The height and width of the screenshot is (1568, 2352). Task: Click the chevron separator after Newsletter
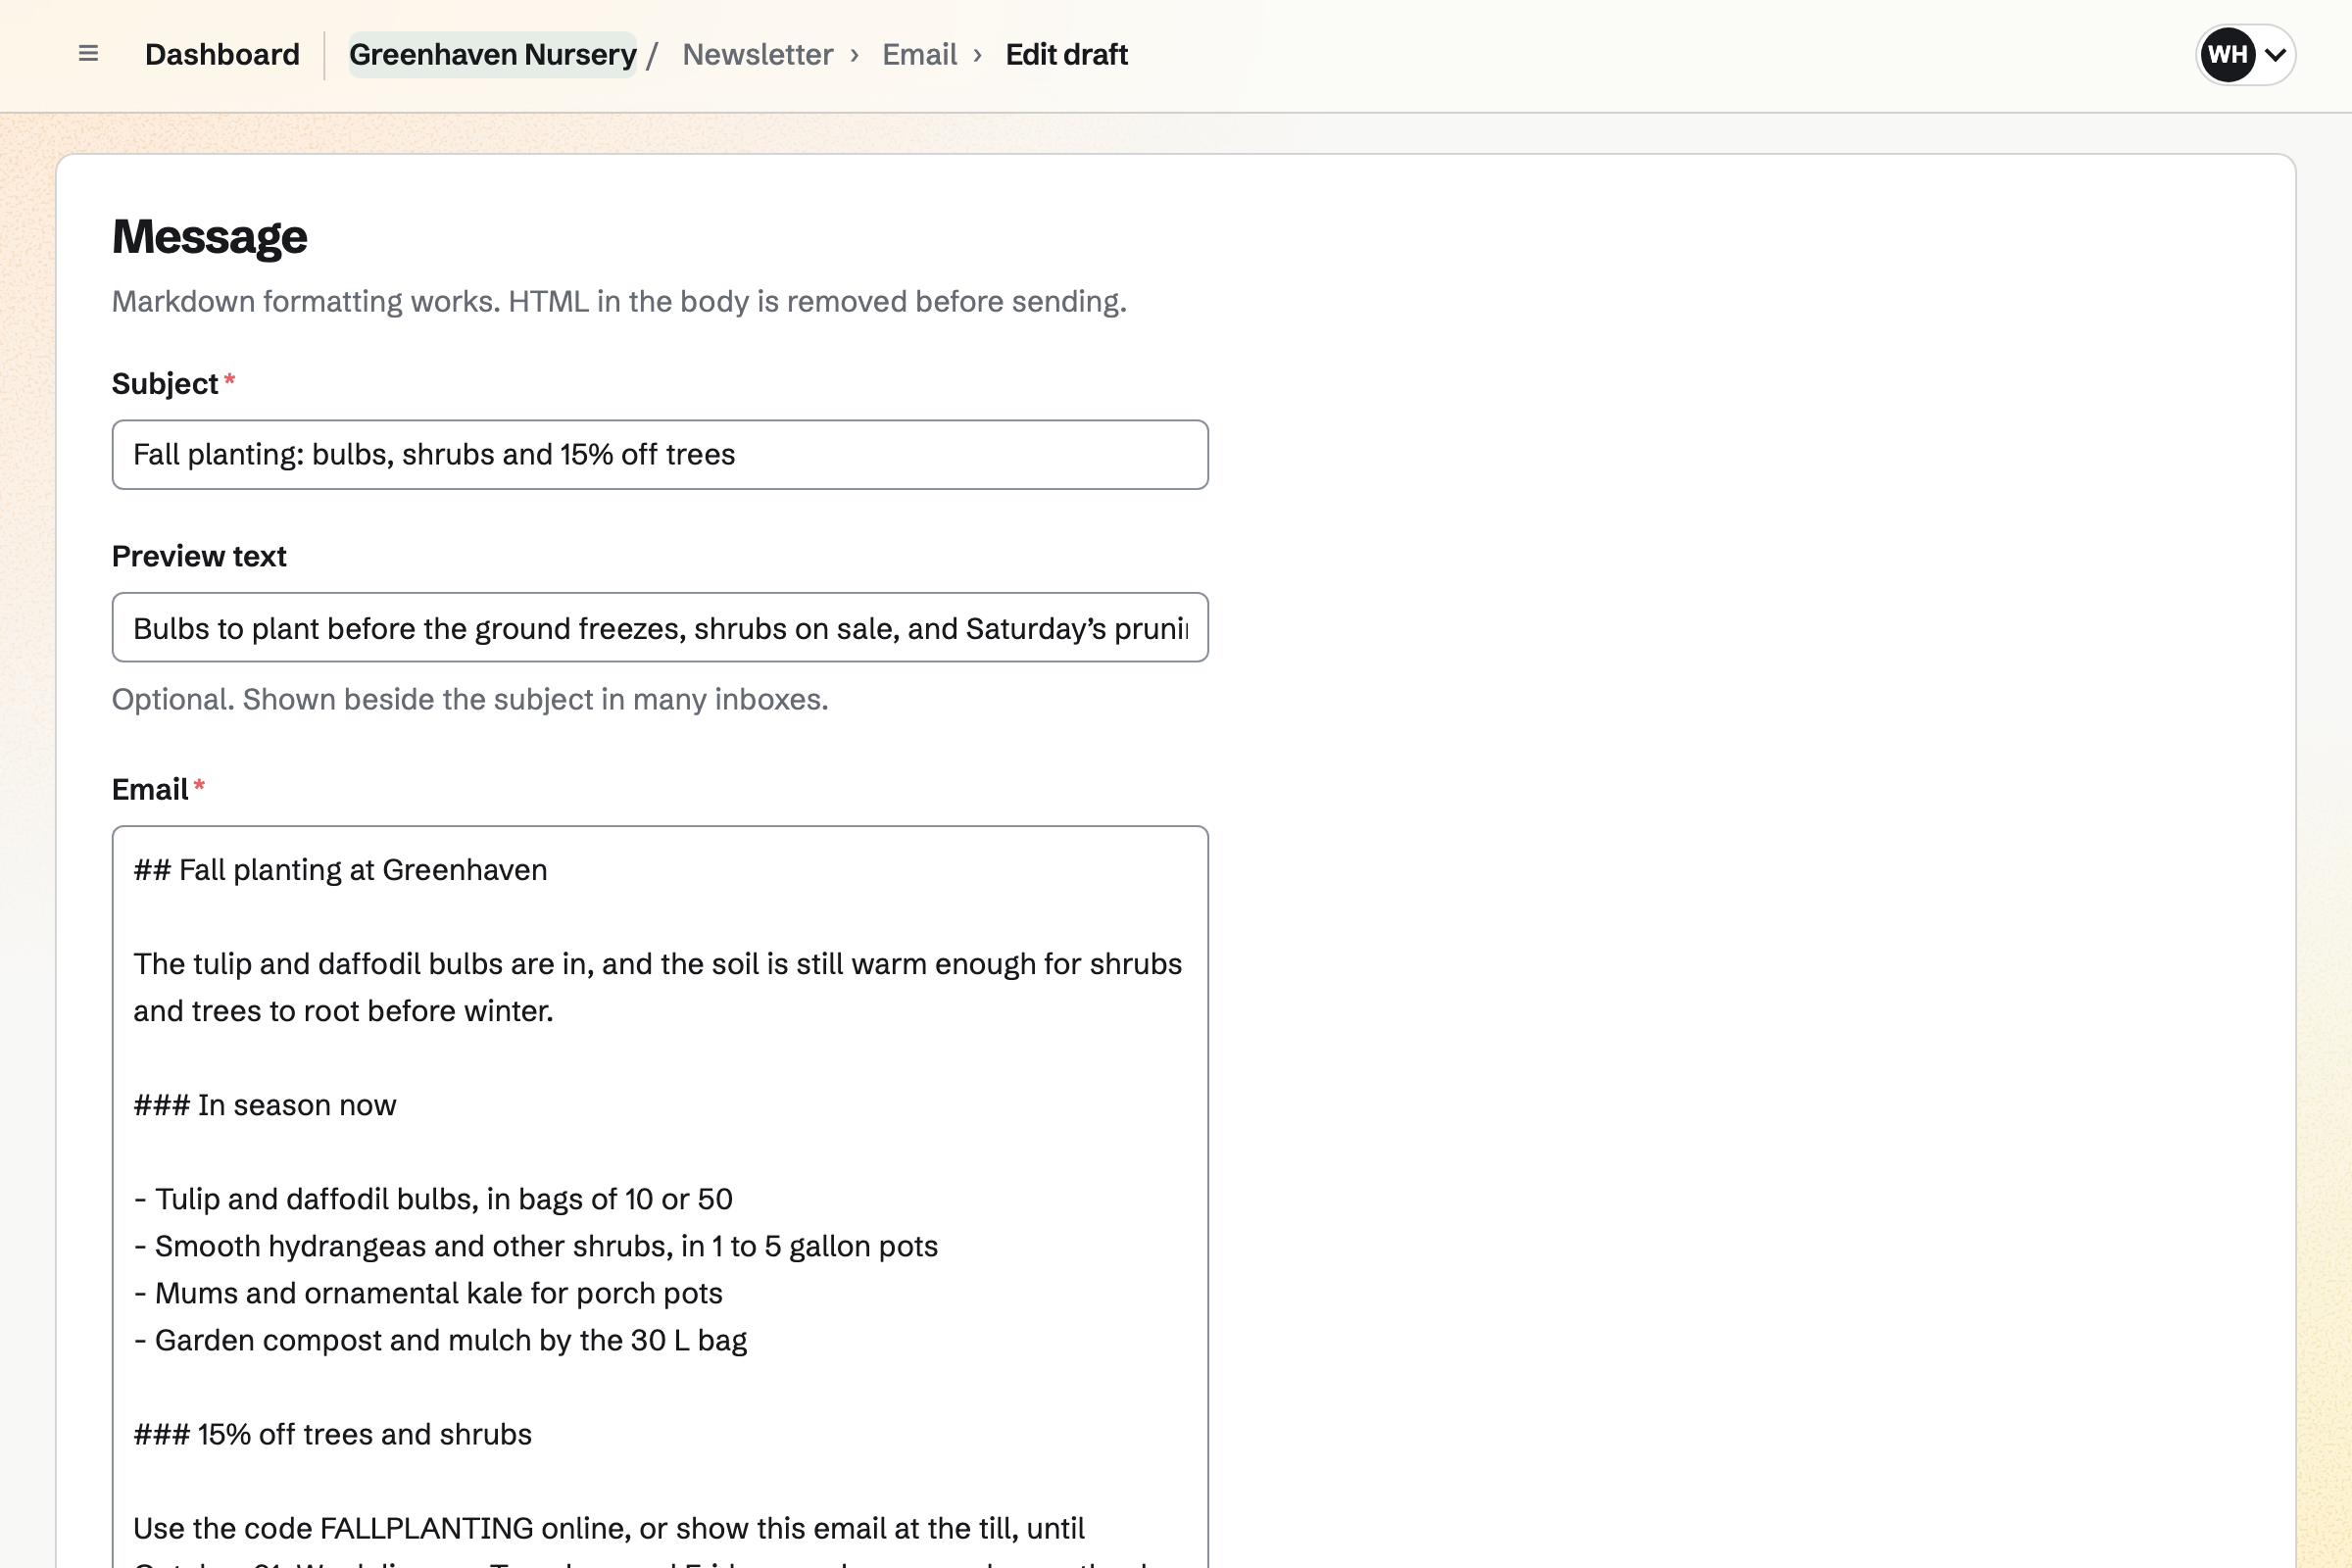coord(855,54)
